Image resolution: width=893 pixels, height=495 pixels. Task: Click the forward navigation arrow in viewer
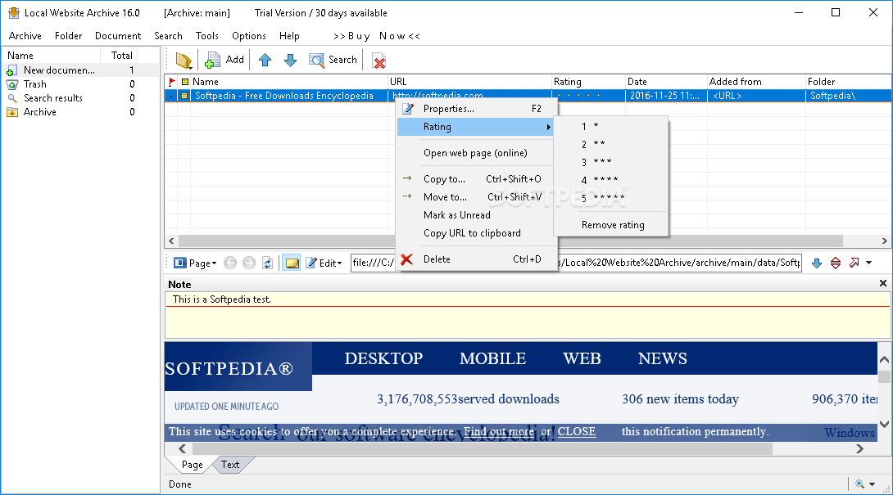249,263
